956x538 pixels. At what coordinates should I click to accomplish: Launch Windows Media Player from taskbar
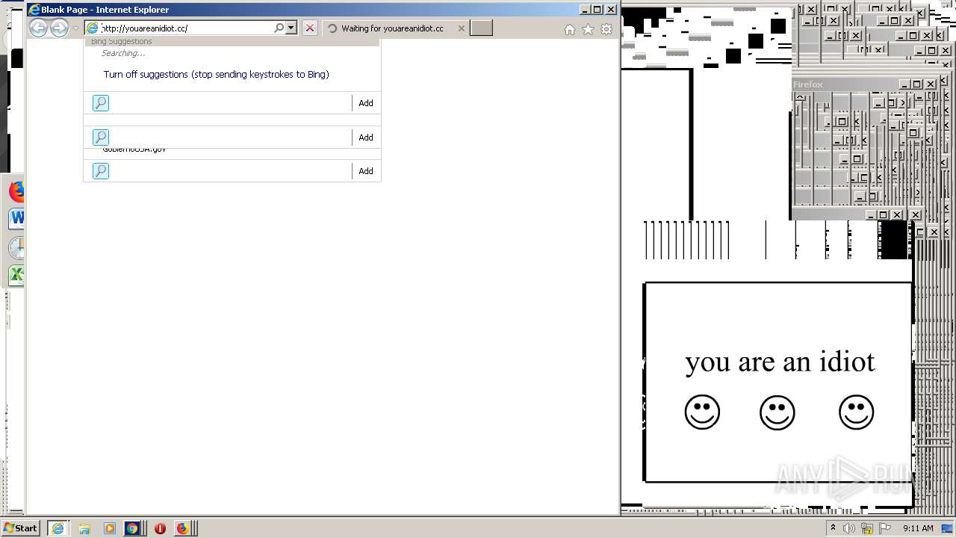point(109,528)
